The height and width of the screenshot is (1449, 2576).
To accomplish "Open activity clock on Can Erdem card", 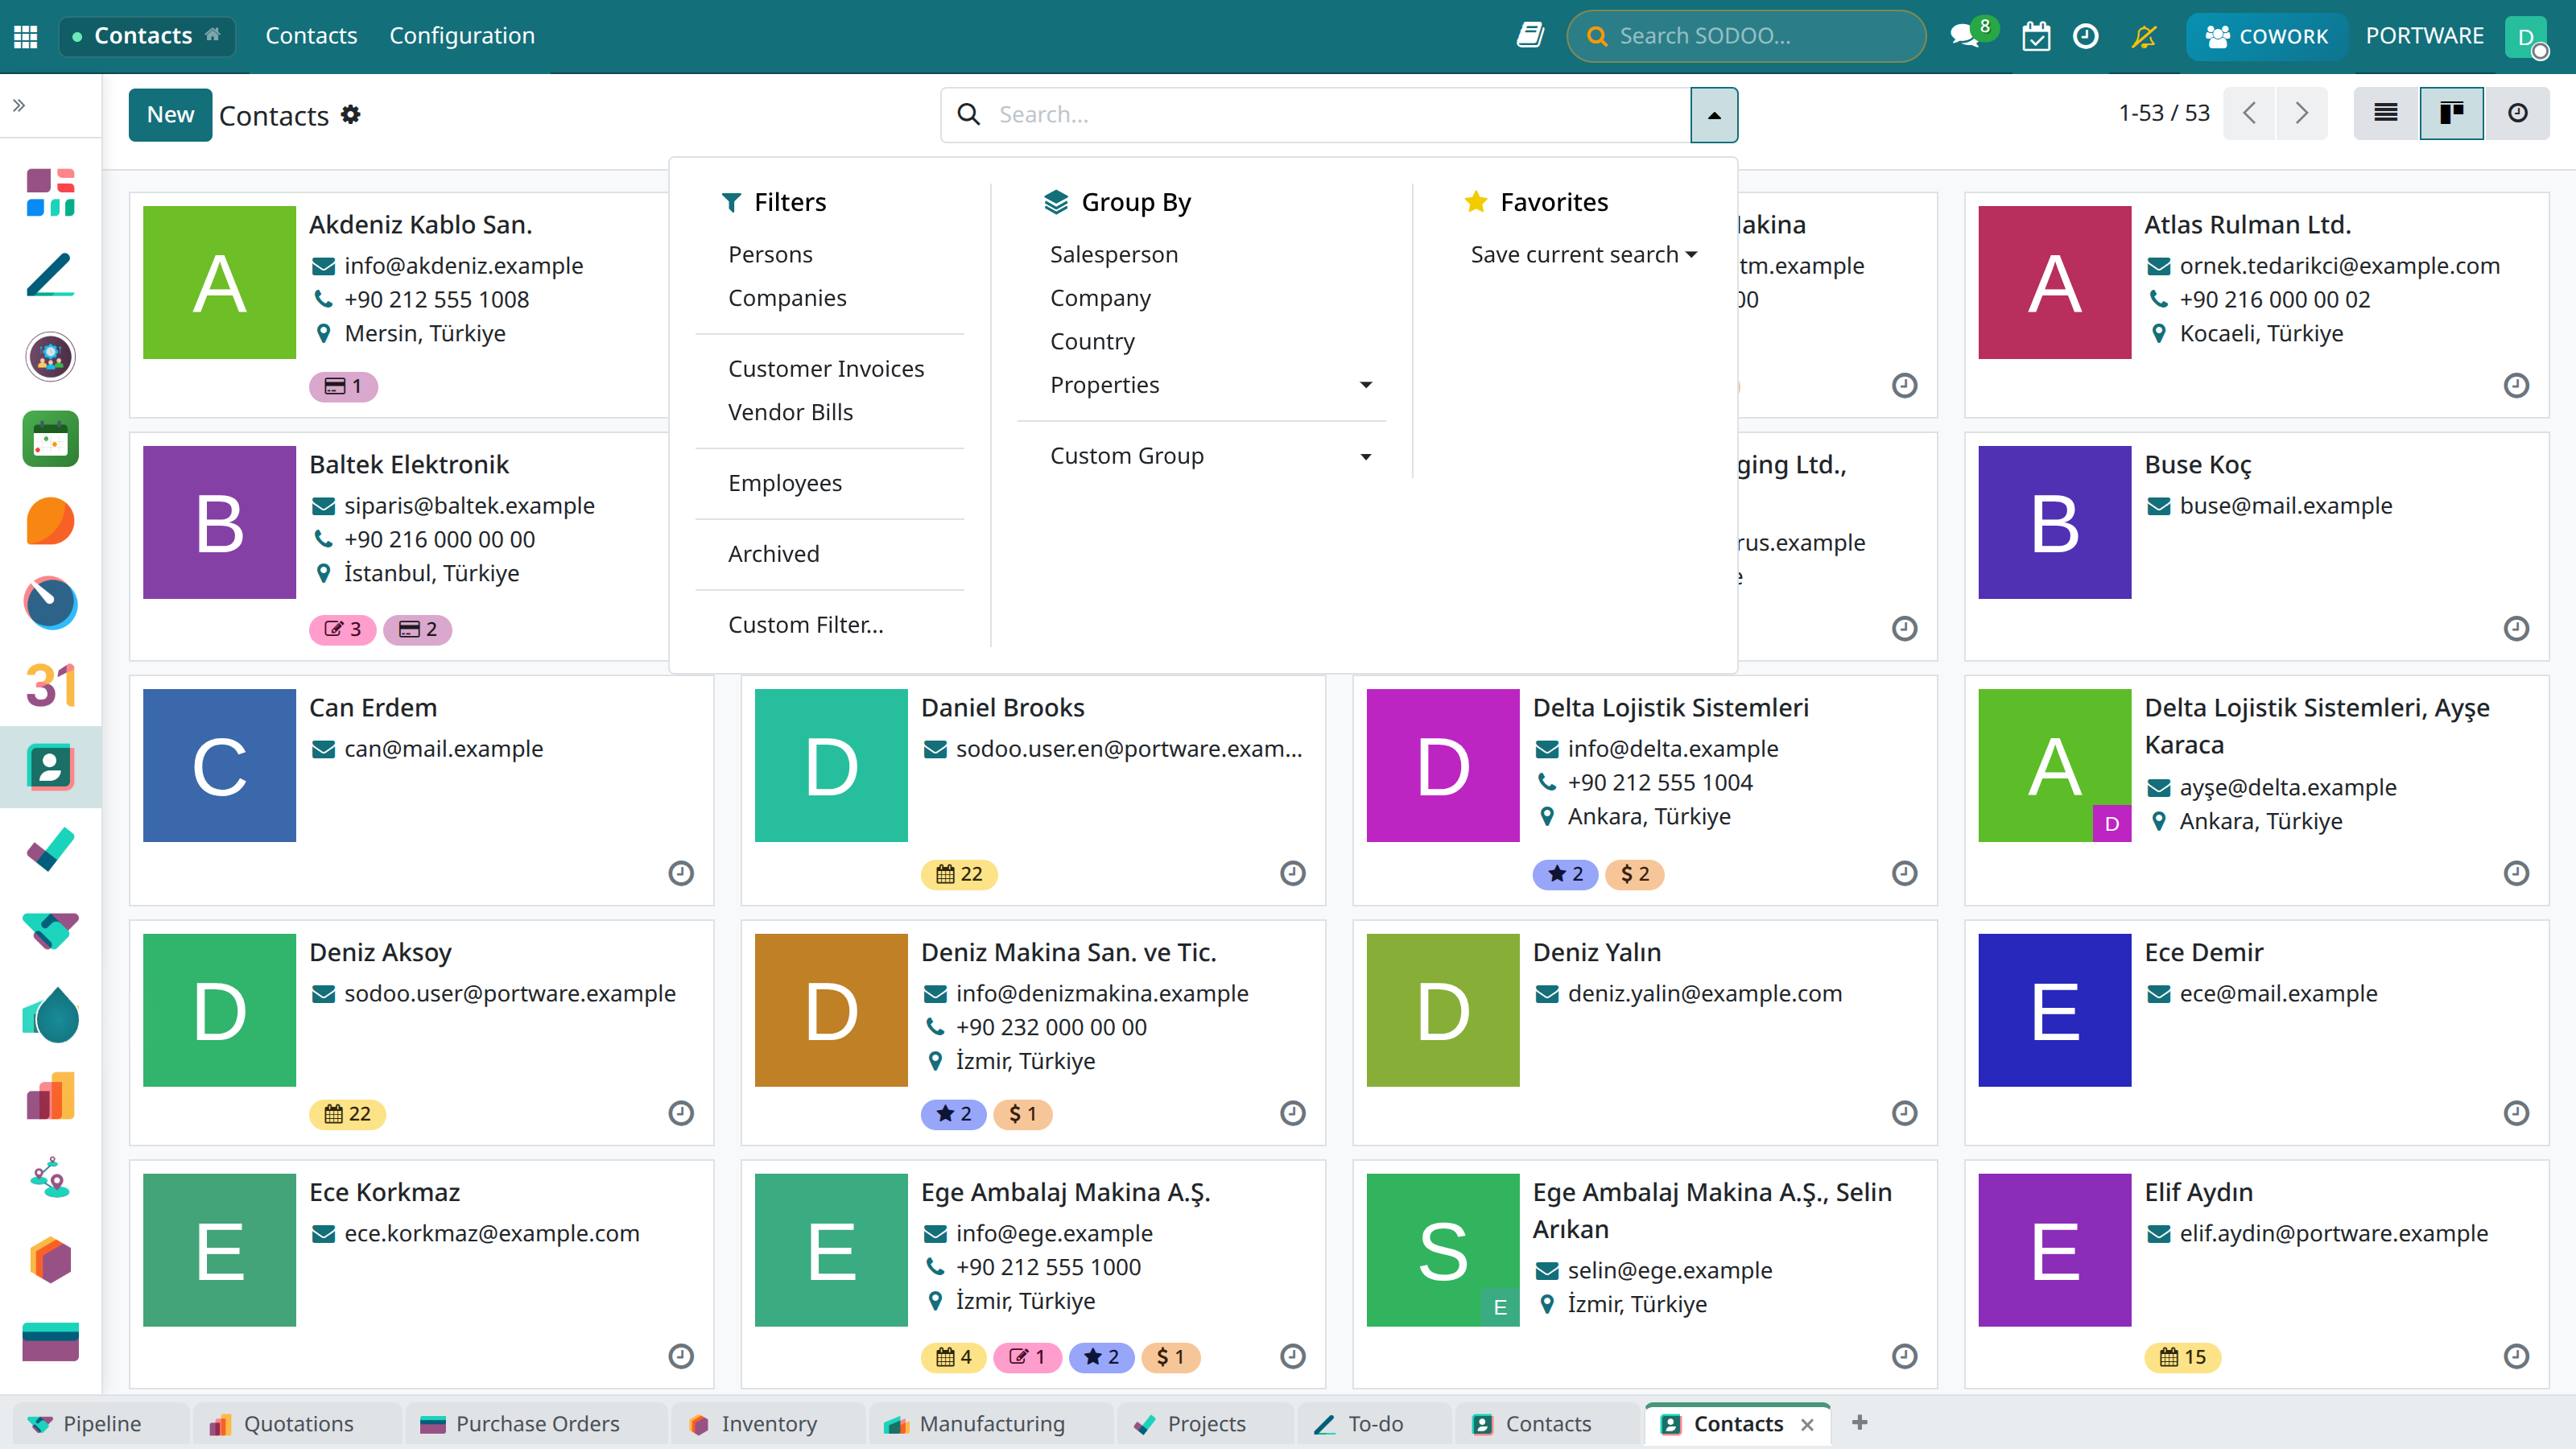I will [x=681, y=873].
